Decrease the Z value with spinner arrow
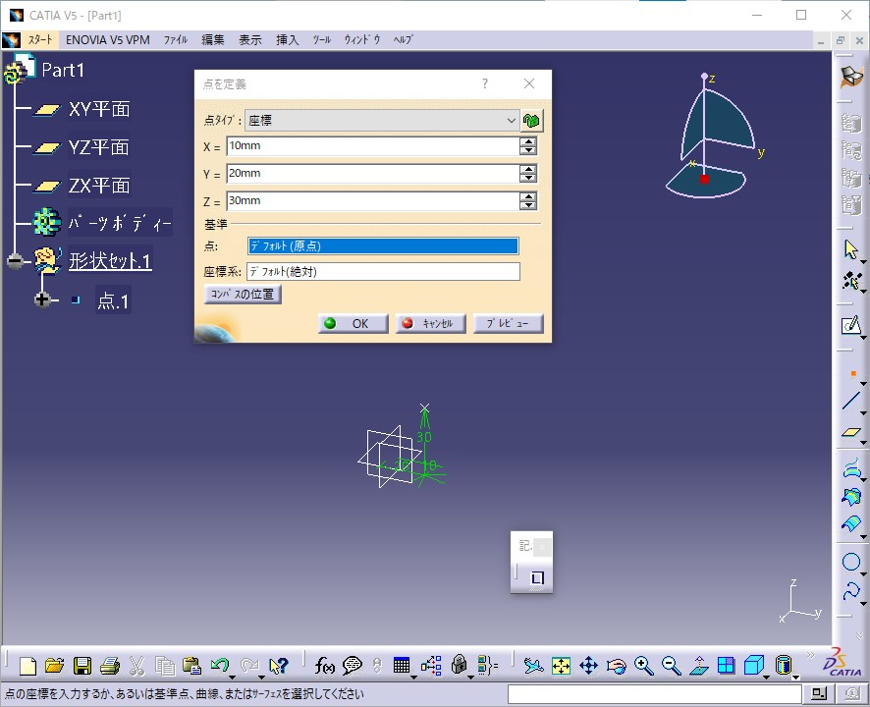The width and height of the screenshot is (870, 707). [x=528, y=206]
